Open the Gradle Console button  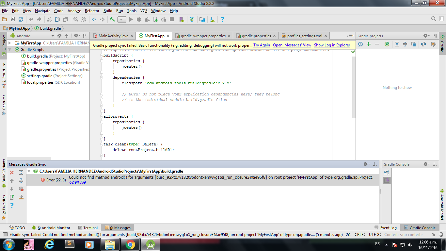coord(420,228)
